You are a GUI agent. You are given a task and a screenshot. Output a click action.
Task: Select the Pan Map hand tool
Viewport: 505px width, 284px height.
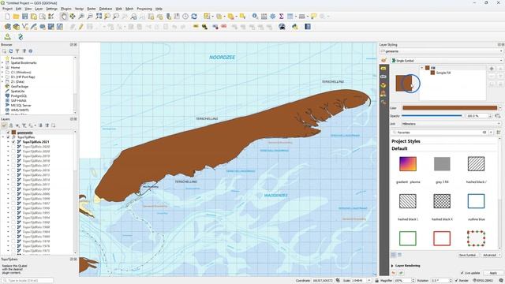[x=64, y=17]
